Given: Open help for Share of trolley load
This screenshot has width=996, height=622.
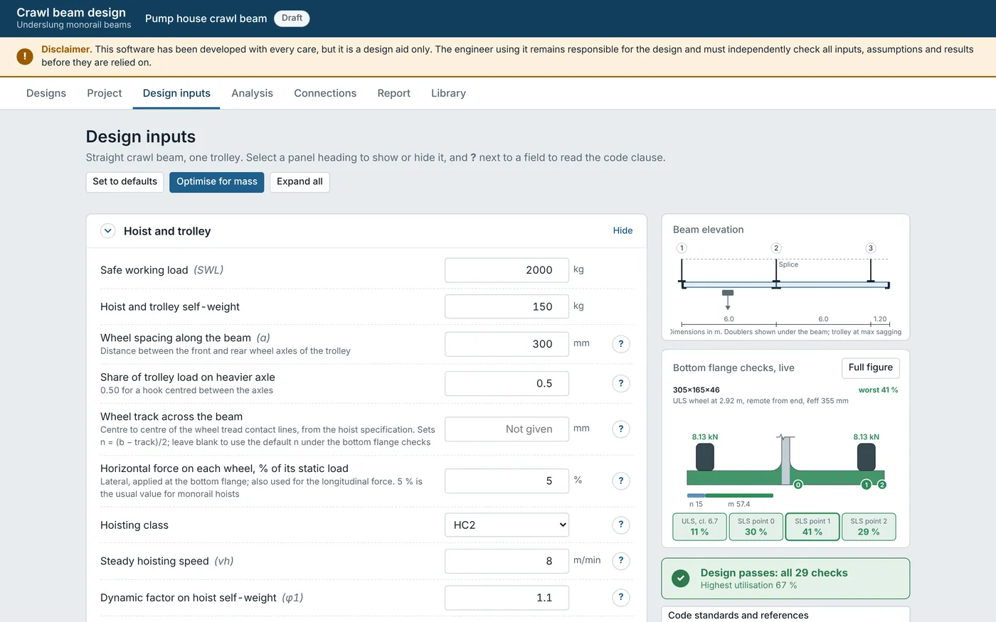Looking at the screenshot, I should coord(621,383).
